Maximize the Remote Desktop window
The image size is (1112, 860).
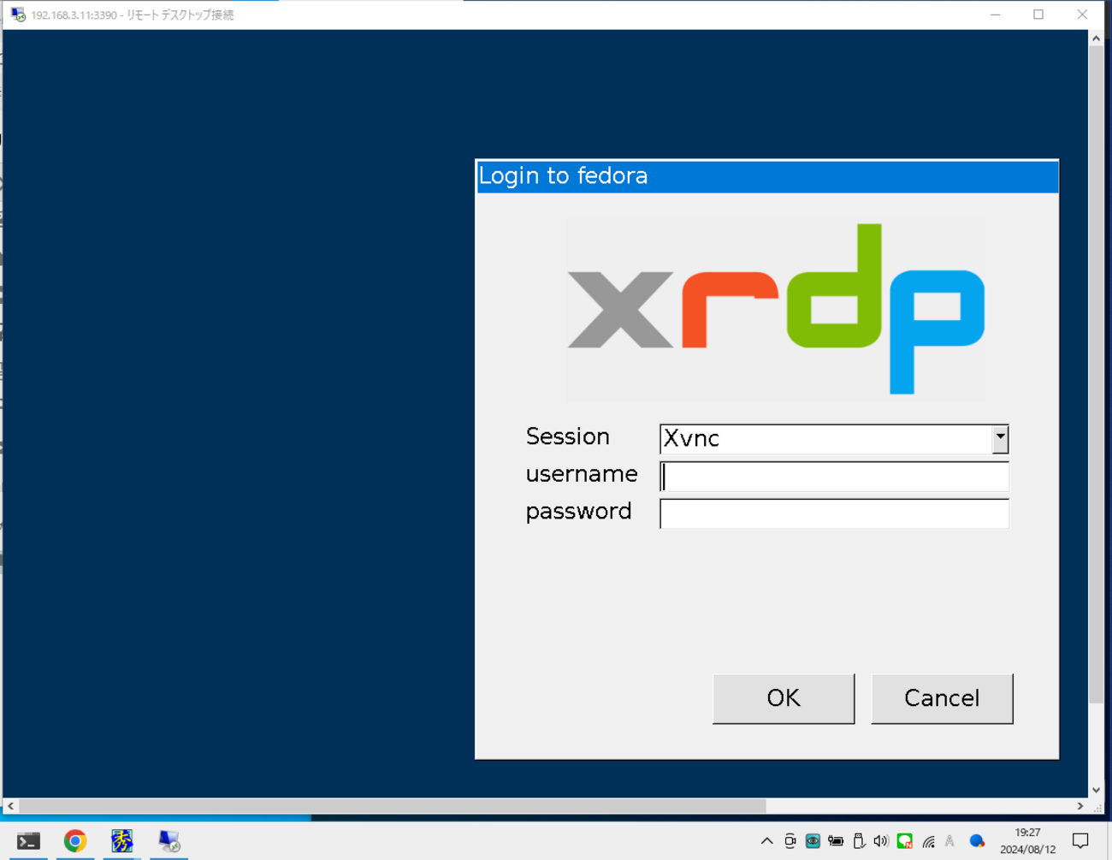tap(1038, 15)
